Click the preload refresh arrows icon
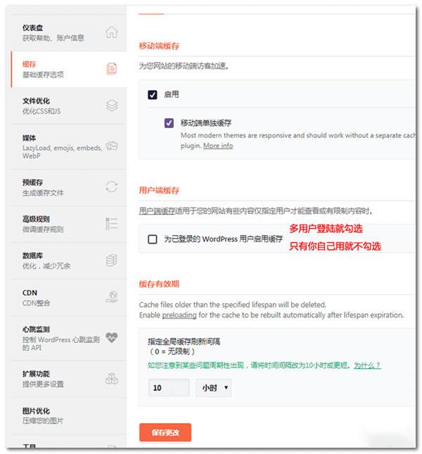The width and height of the screenshot is (422, 454). [111, 187]
